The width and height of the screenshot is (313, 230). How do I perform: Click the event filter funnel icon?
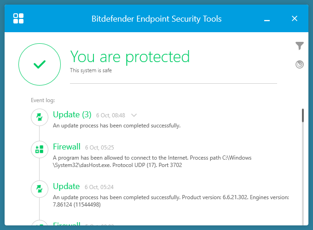(300, 46)
